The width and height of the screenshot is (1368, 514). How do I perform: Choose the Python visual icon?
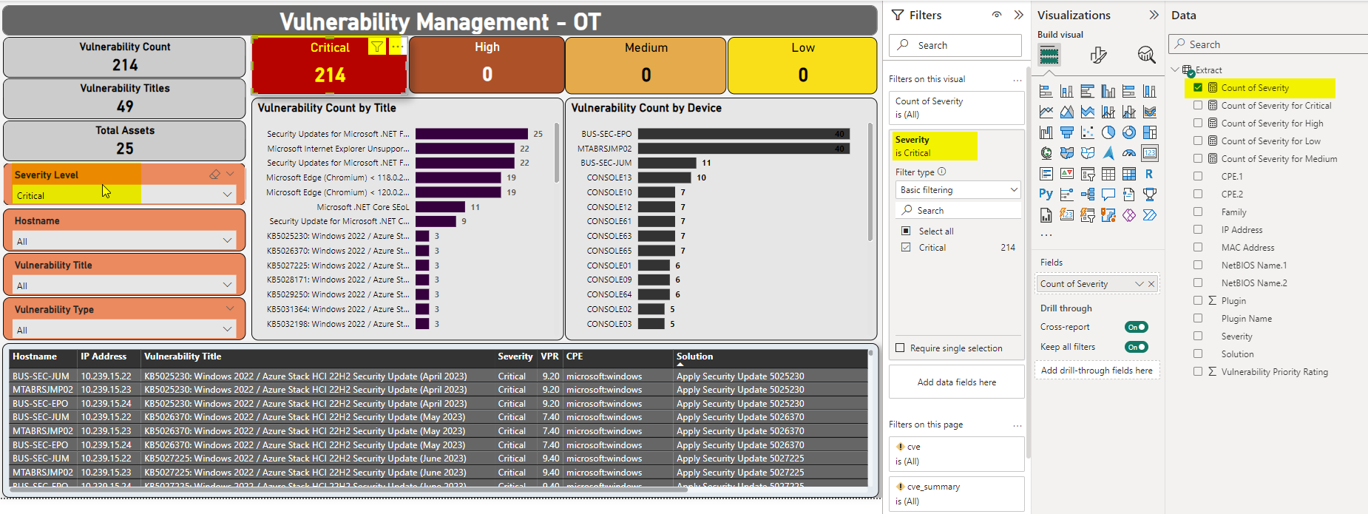tap(1046, 195)
